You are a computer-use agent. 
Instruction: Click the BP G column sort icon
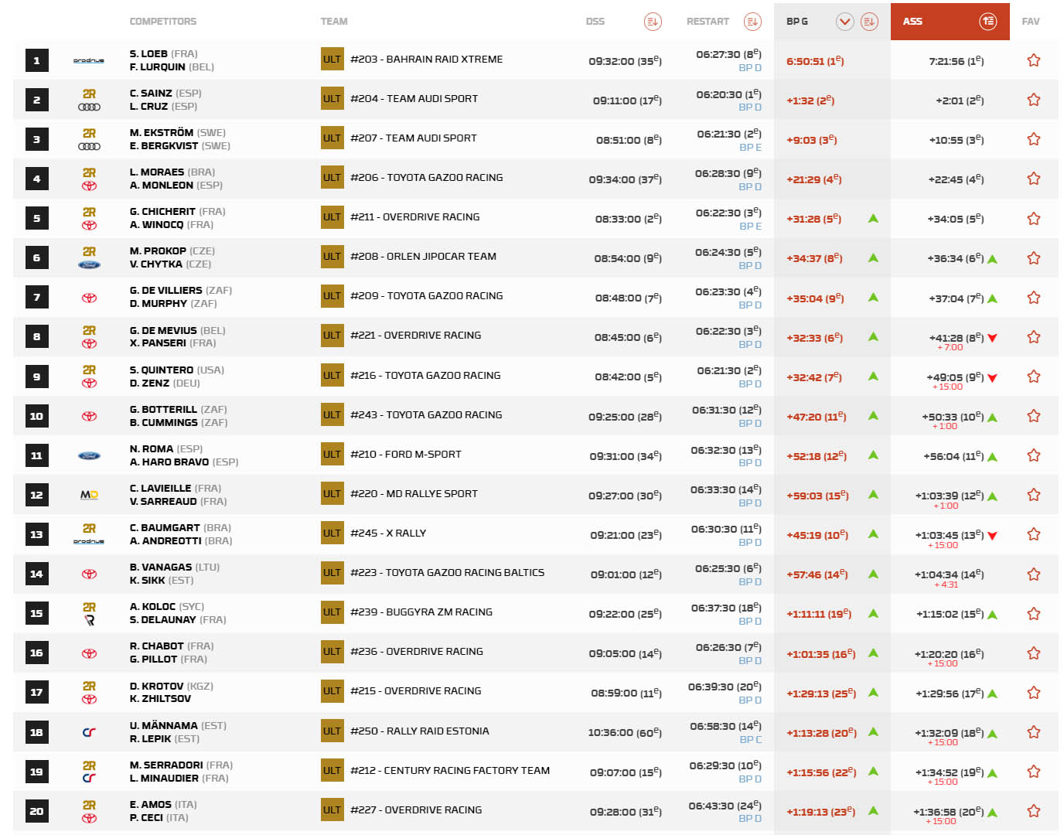tap(869, 22)
